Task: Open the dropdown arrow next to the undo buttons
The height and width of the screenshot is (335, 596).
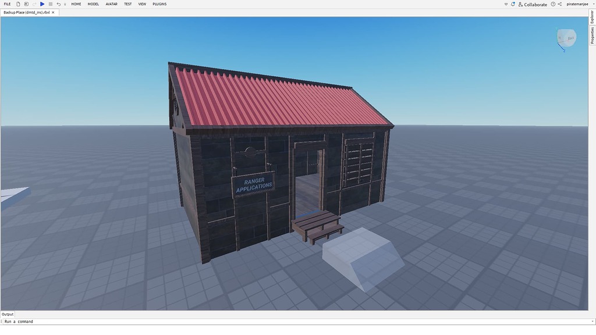Action: click(x=65, y=3)
